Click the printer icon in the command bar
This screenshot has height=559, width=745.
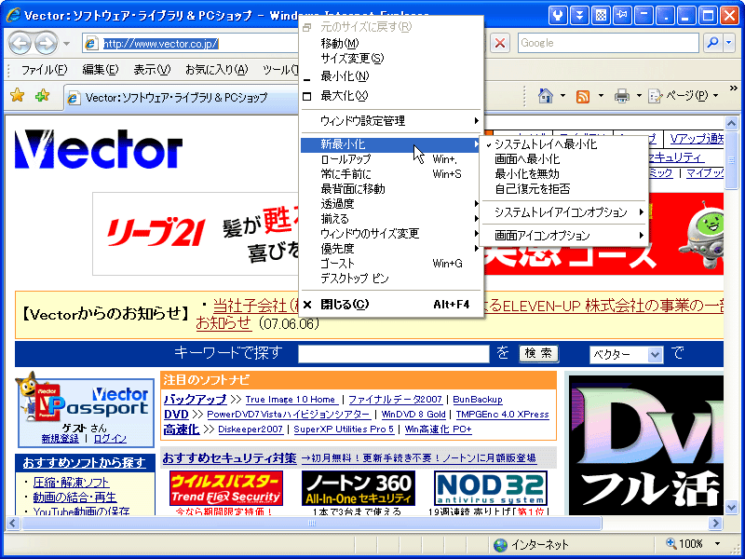click(x=621, y=97)
